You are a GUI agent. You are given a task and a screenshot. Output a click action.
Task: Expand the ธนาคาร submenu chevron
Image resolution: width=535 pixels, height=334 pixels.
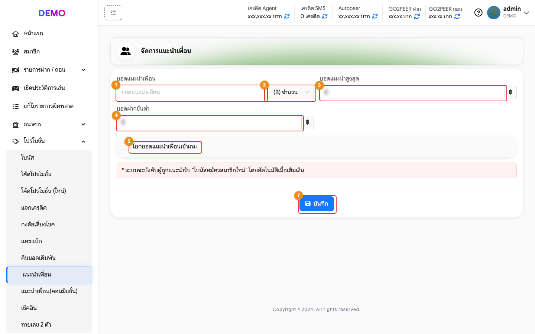click(x=84, y=124)
